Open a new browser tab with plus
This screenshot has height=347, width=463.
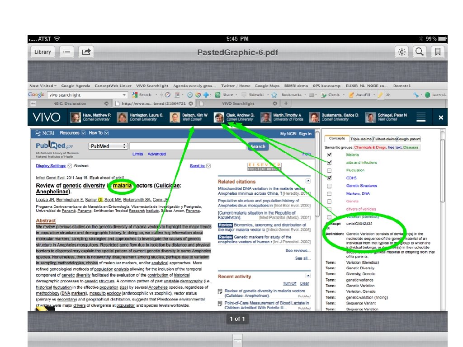[286, 103]
